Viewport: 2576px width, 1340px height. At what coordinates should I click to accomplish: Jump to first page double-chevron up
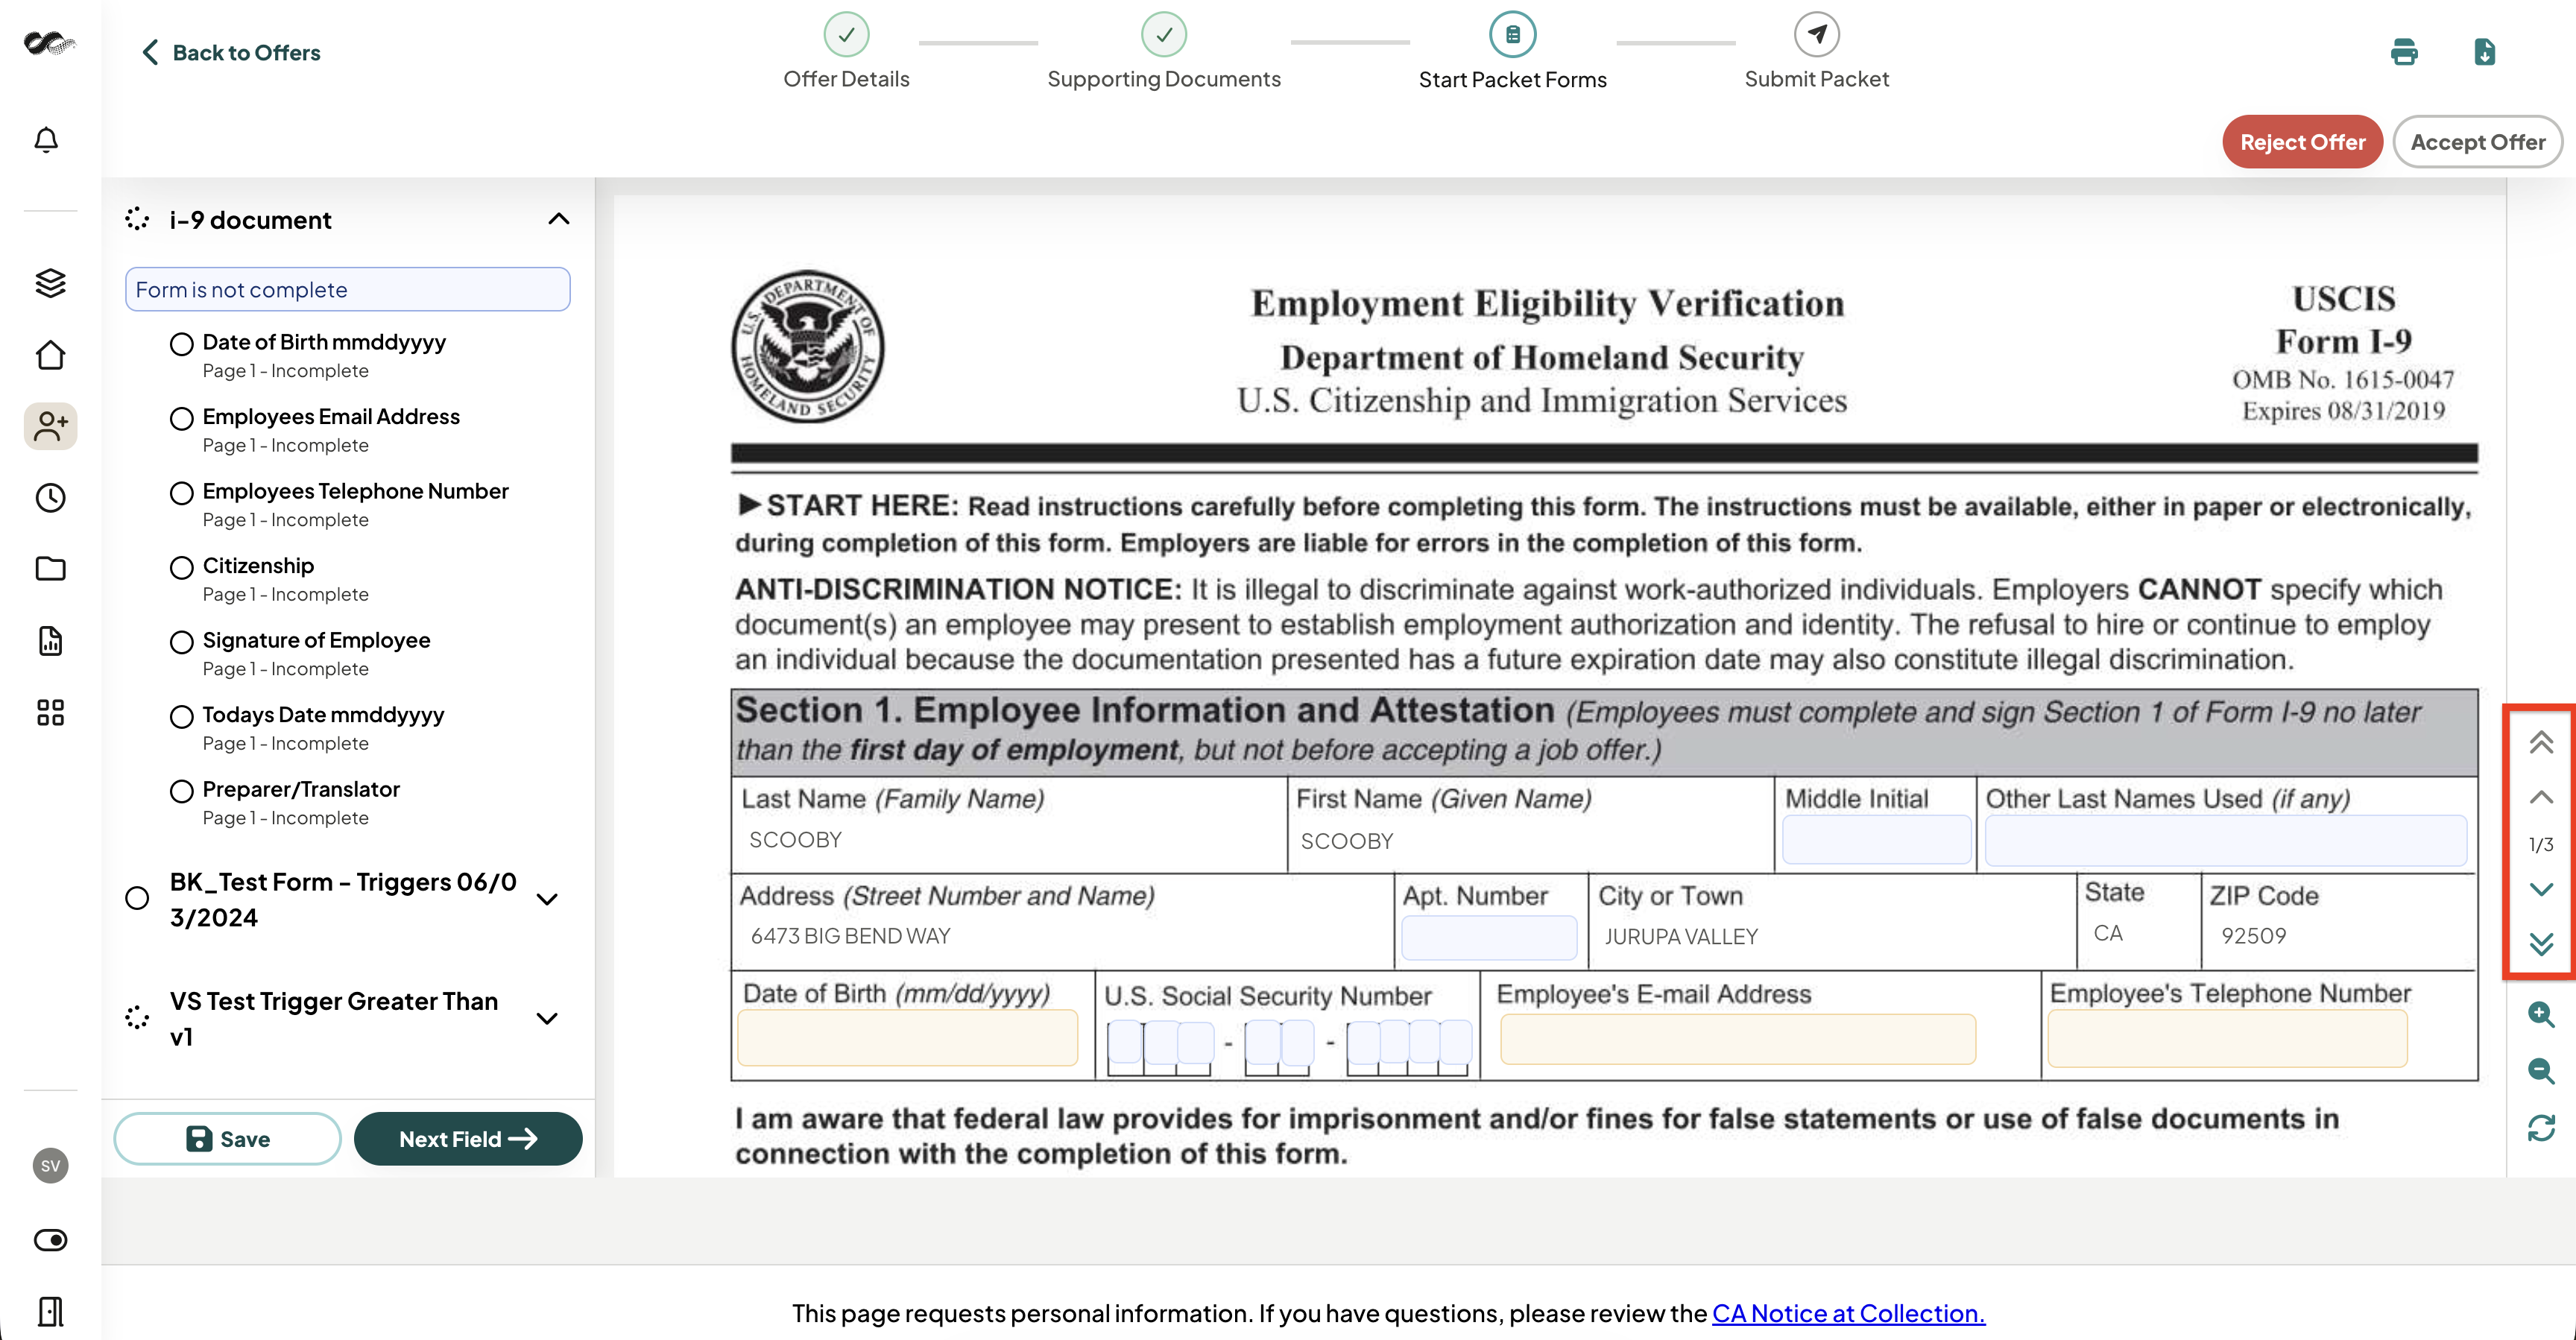click(x=2541, y=742)
